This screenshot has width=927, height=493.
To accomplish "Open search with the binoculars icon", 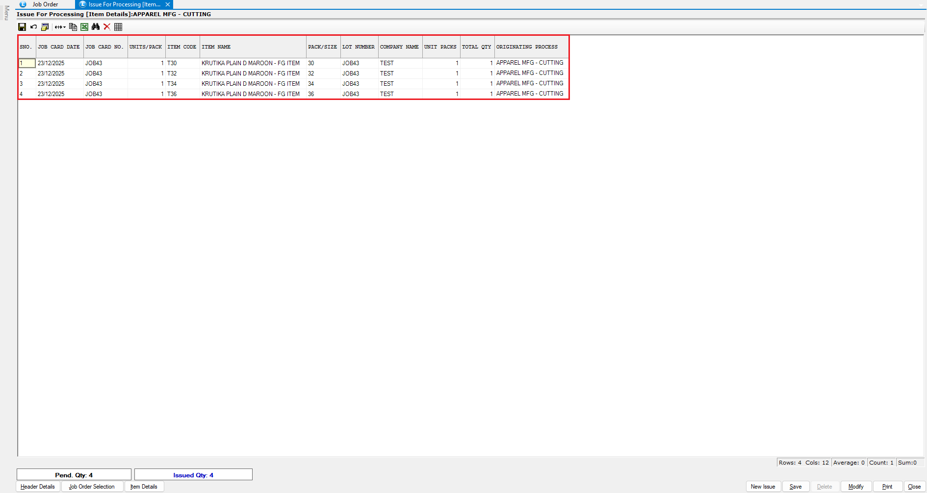I will tap(96, 27).
